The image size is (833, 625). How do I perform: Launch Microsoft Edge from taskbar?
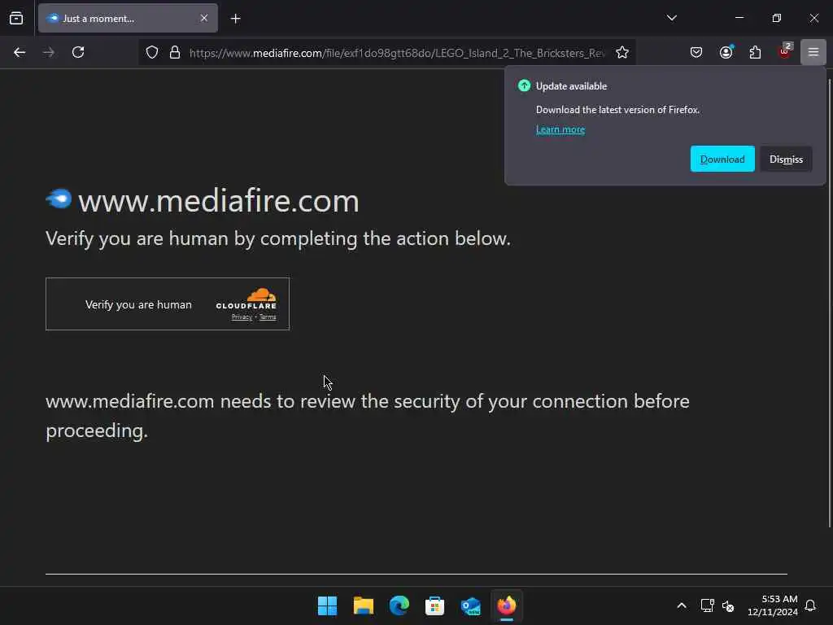[399, 605]
